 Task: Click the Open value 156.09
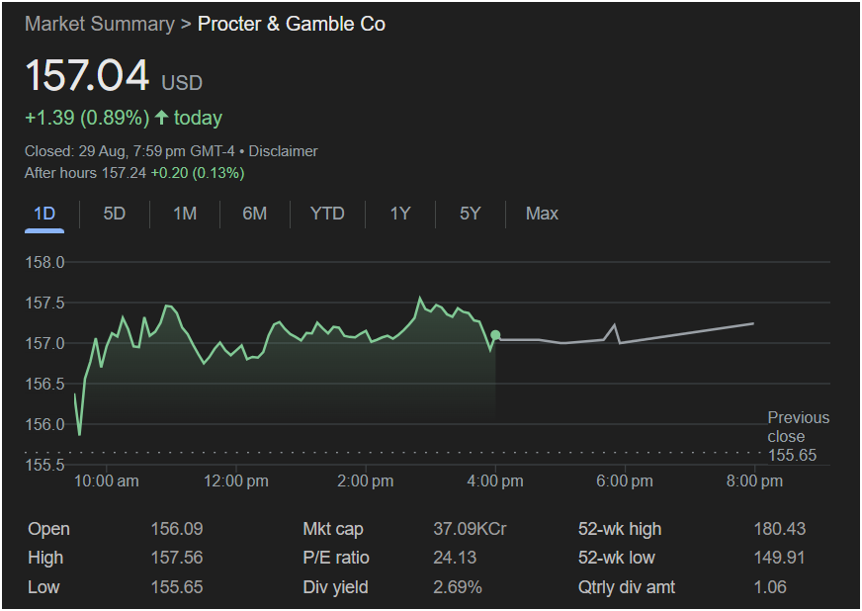pyautogui.click(x=177, y=529)
